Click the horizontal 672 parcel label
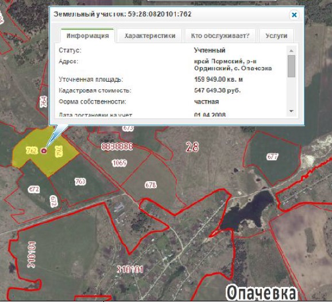 pyautogui.click(x=34, y=189)
